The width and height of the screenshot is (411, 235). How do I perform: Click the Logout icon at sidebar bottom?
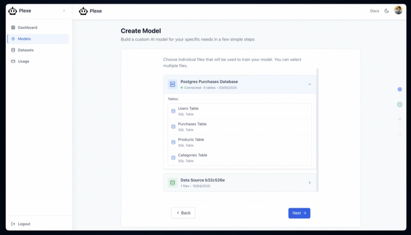(13, 224)
